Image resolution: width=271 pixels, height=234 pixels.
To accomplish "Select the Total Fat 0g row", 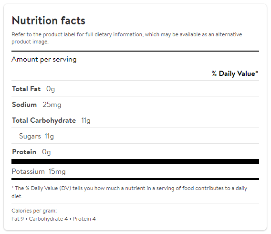I will [135, 88].
